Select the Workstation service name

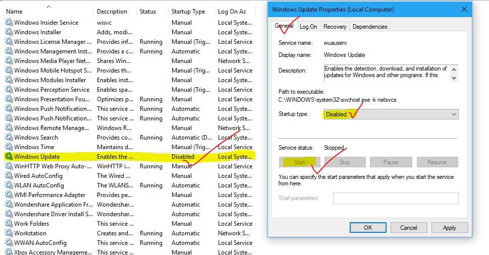point(30,233)
